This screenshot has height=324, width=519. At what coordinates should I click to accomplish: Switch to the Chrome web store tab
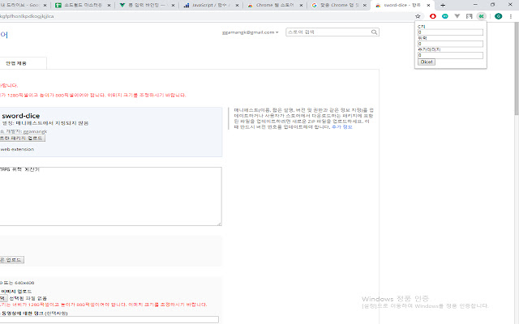(274, 6)
